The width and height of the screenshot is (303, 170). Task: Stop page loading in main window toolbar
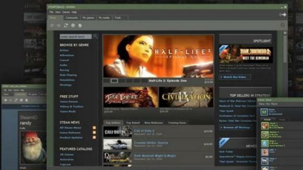[73, 25]
